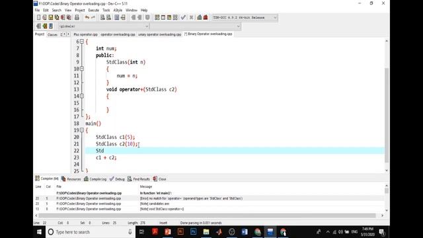The image size is (423, 238).
Task: Select the 'no match for operator+' error row
Action: click(x=209, y=198)
